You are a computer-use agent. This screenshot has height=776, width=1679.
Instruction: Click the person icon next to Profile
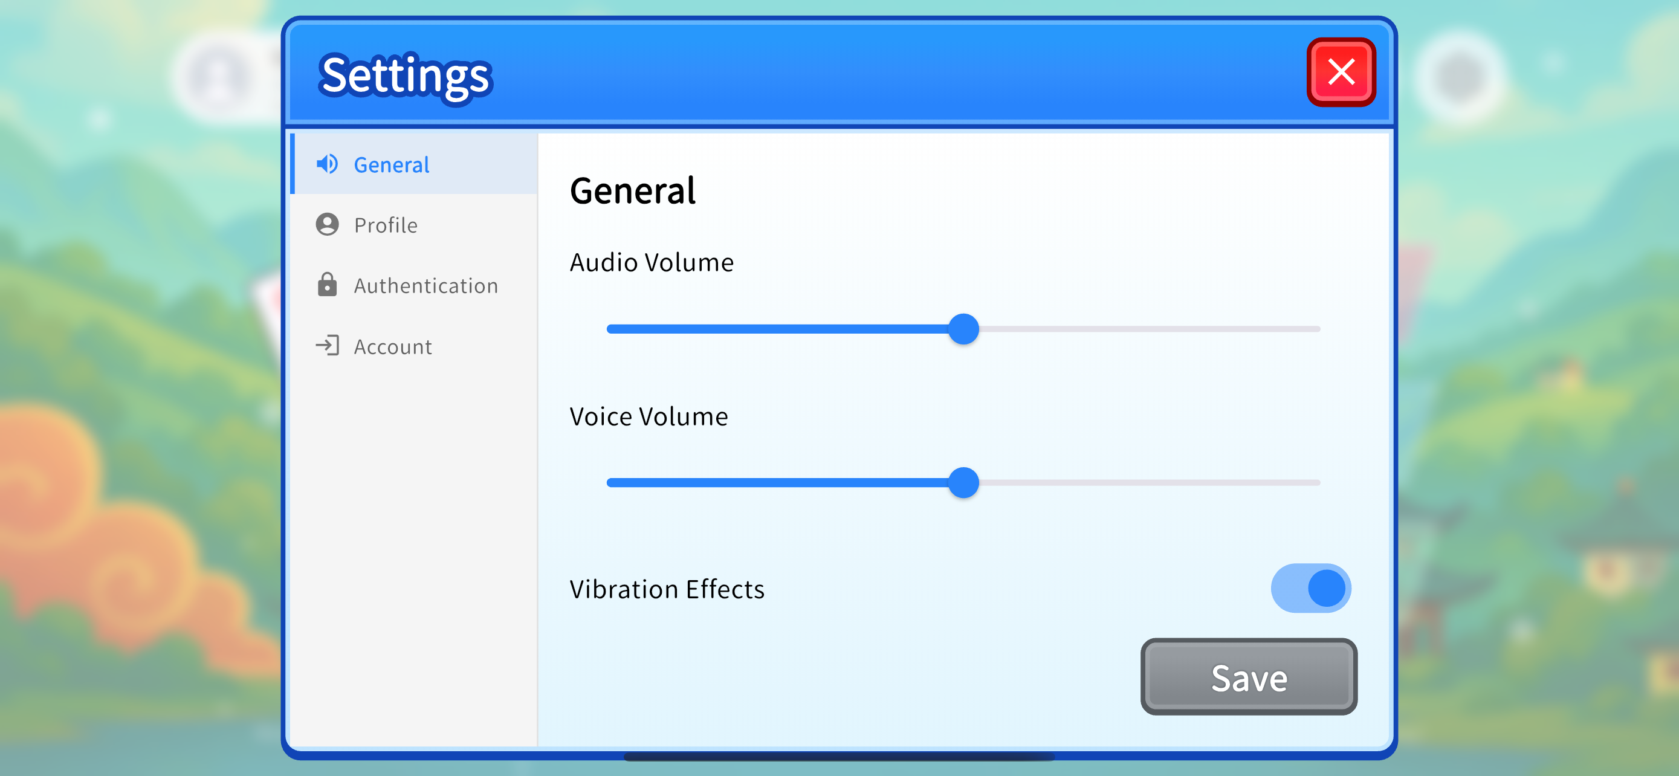(x=326, y=224)
